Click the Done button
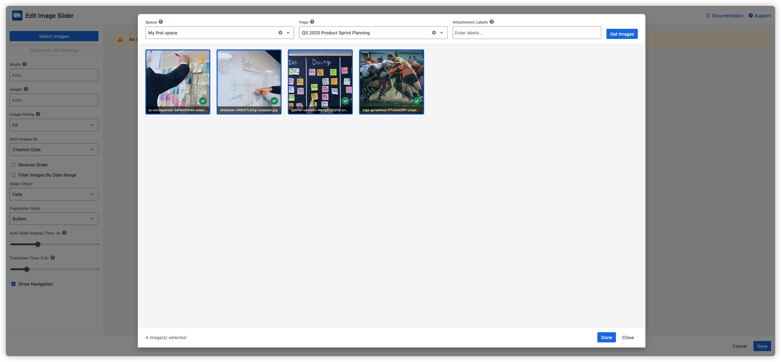Image resolution: width=781 pixels, height=362 pixels. click(x=606, y=337)
